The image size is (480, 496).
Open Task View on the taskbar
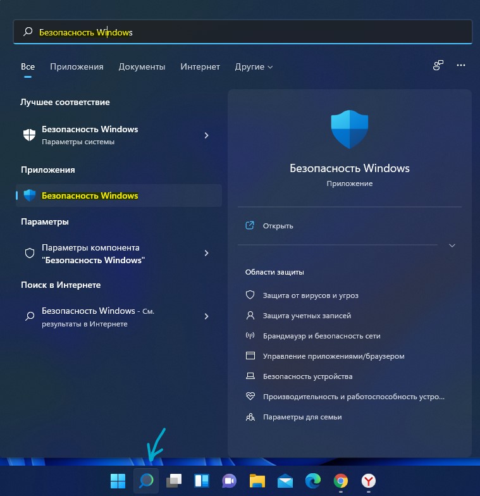pyautogui.click(x=173, y=481)
